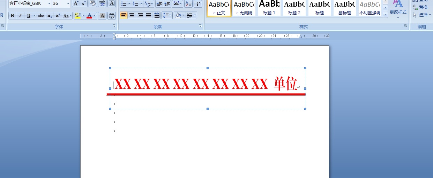Click the enclosed character icon
The width and height of the screenshot is (433, 178).
(112, 16)
